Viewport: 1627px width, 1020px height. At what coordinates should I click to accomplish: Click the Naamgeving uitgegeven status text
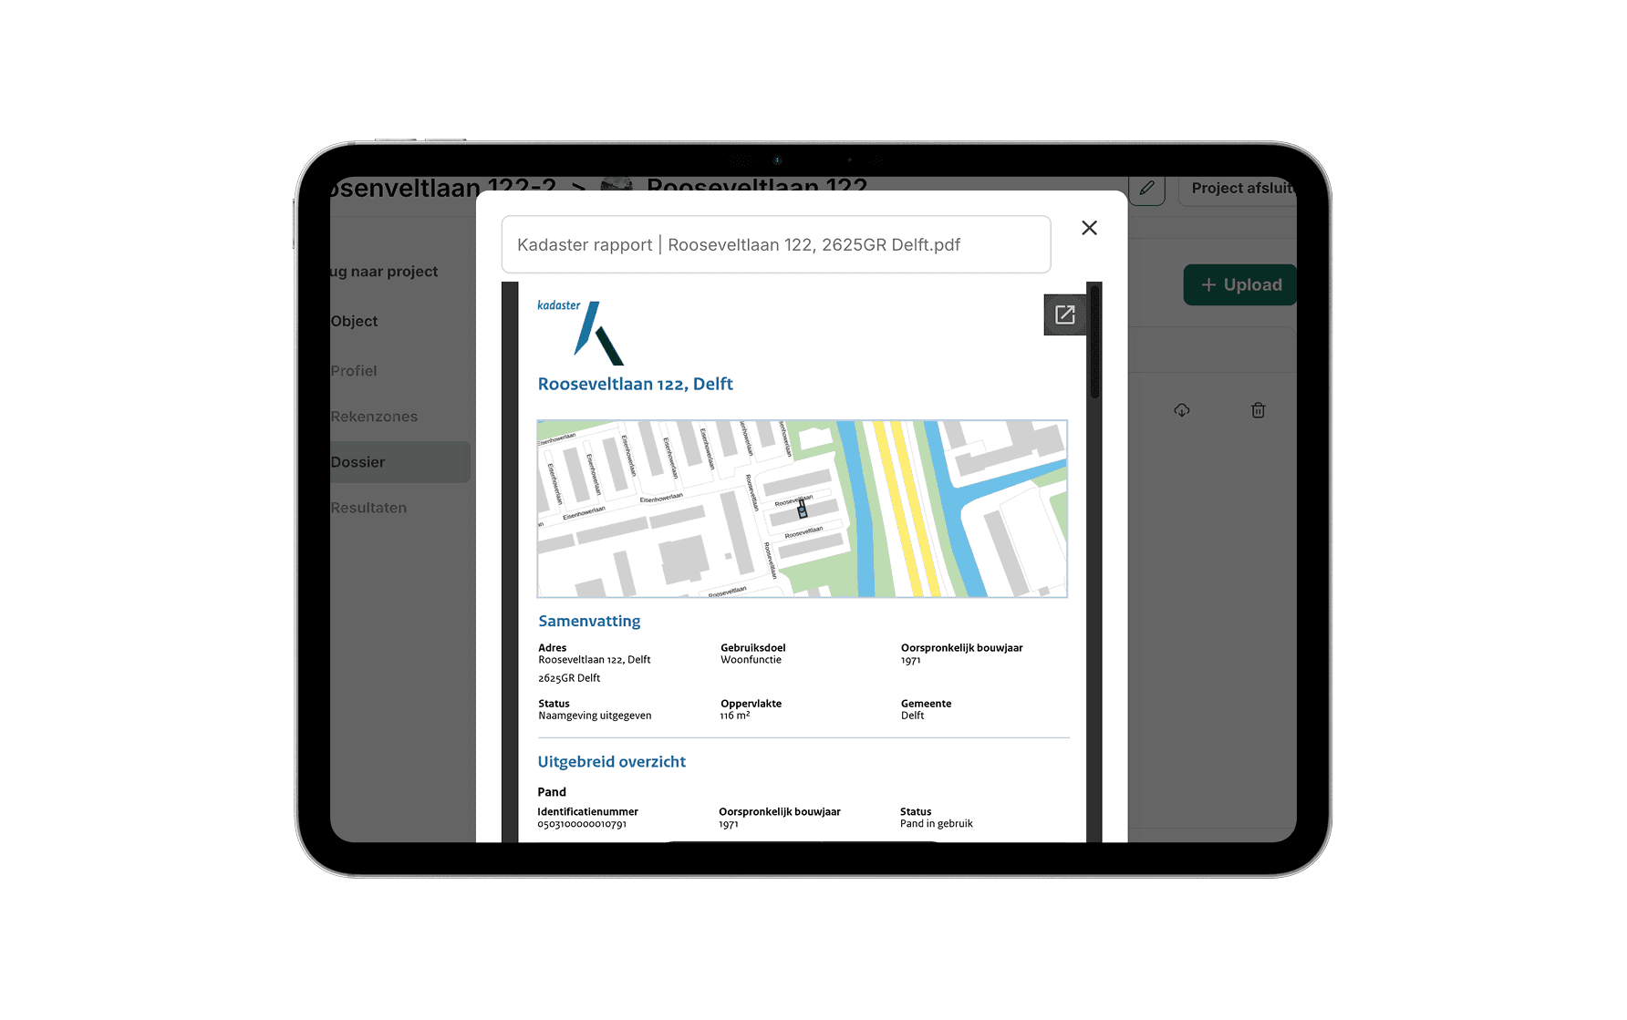tap(595, 716)
